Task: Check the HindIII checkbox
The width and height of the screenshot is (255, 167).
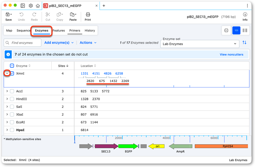Action: 12,99
